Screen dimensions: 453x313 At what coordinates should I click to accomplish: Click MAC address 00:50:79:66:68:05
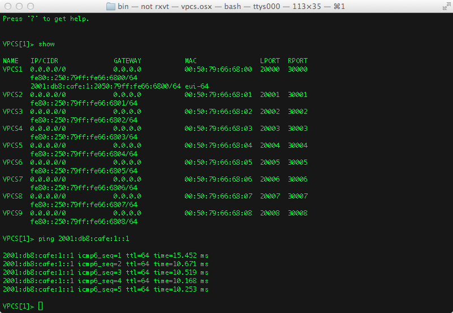(218, 162)
